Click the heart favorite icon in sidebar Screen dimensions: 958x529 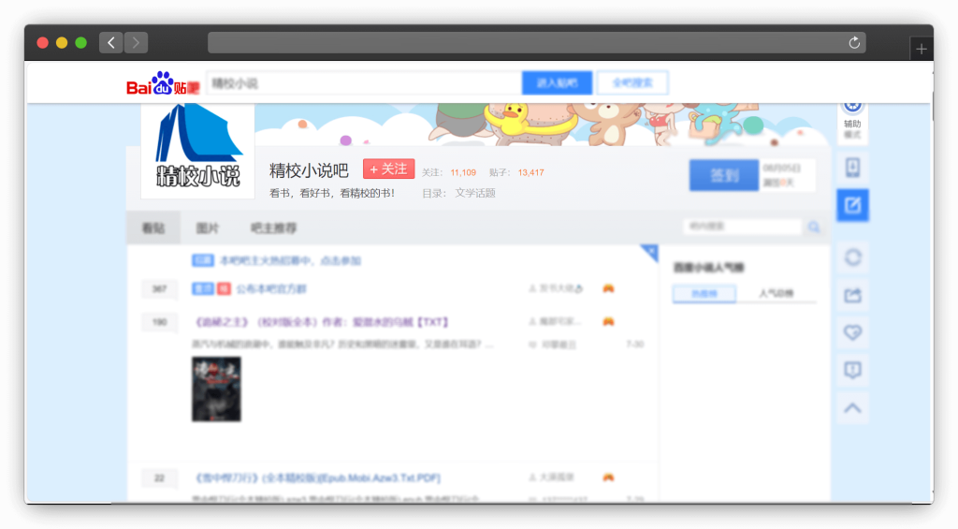pos(852,332)
